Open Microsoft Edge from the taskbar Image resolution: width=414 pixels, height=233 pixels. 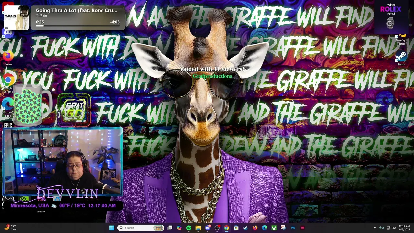click(264, 228)
